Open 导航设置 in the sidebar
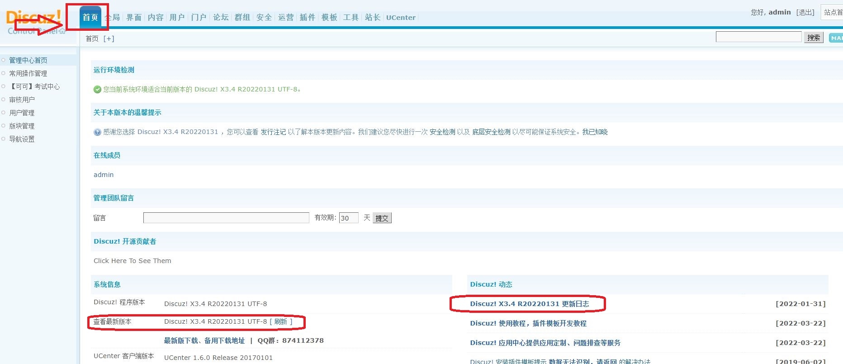 point(22,139)
